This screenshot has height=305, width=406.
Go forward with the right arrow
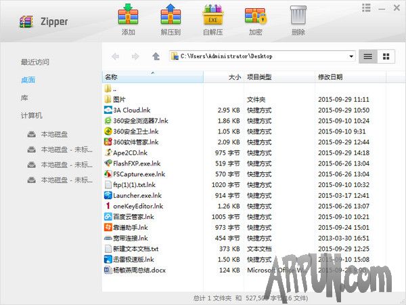(x=135, y=56)
